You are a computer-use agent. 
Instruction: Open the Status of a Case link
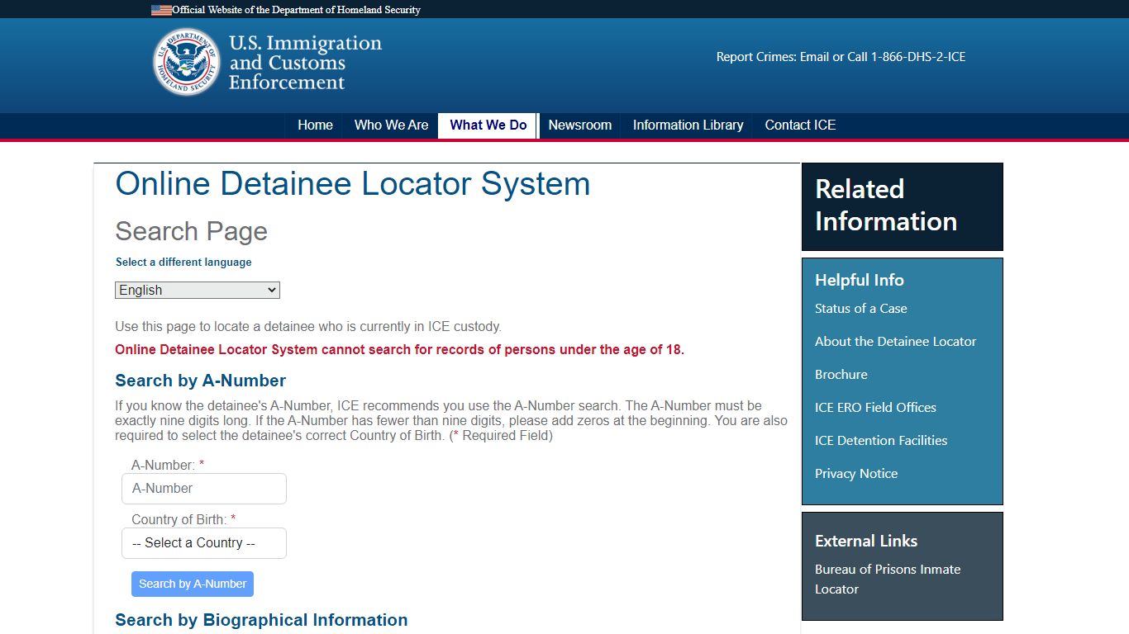[860, 309]
